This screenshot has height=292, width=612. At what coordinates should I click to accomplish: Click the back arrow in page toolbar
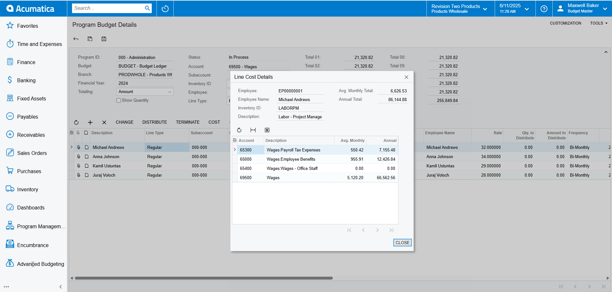pyautogui.click(x=76, y=39)
